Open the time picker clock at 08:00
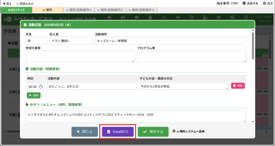This screenshot has height=146, width=275. click(x=41, y=86)
